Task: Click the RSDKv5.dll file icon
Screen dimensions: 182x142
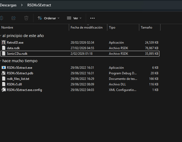Action: [x=4, y=84]
